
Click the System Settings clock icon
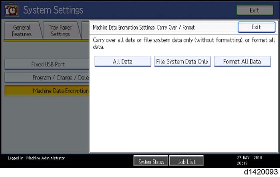click(x=12, y=10)
